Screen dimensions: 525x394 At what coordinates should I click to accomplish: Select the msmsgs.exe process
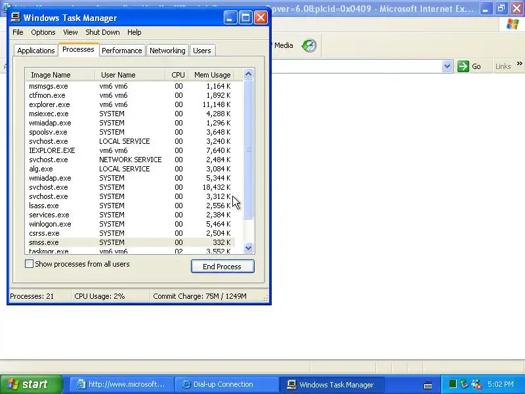(130, 86)
